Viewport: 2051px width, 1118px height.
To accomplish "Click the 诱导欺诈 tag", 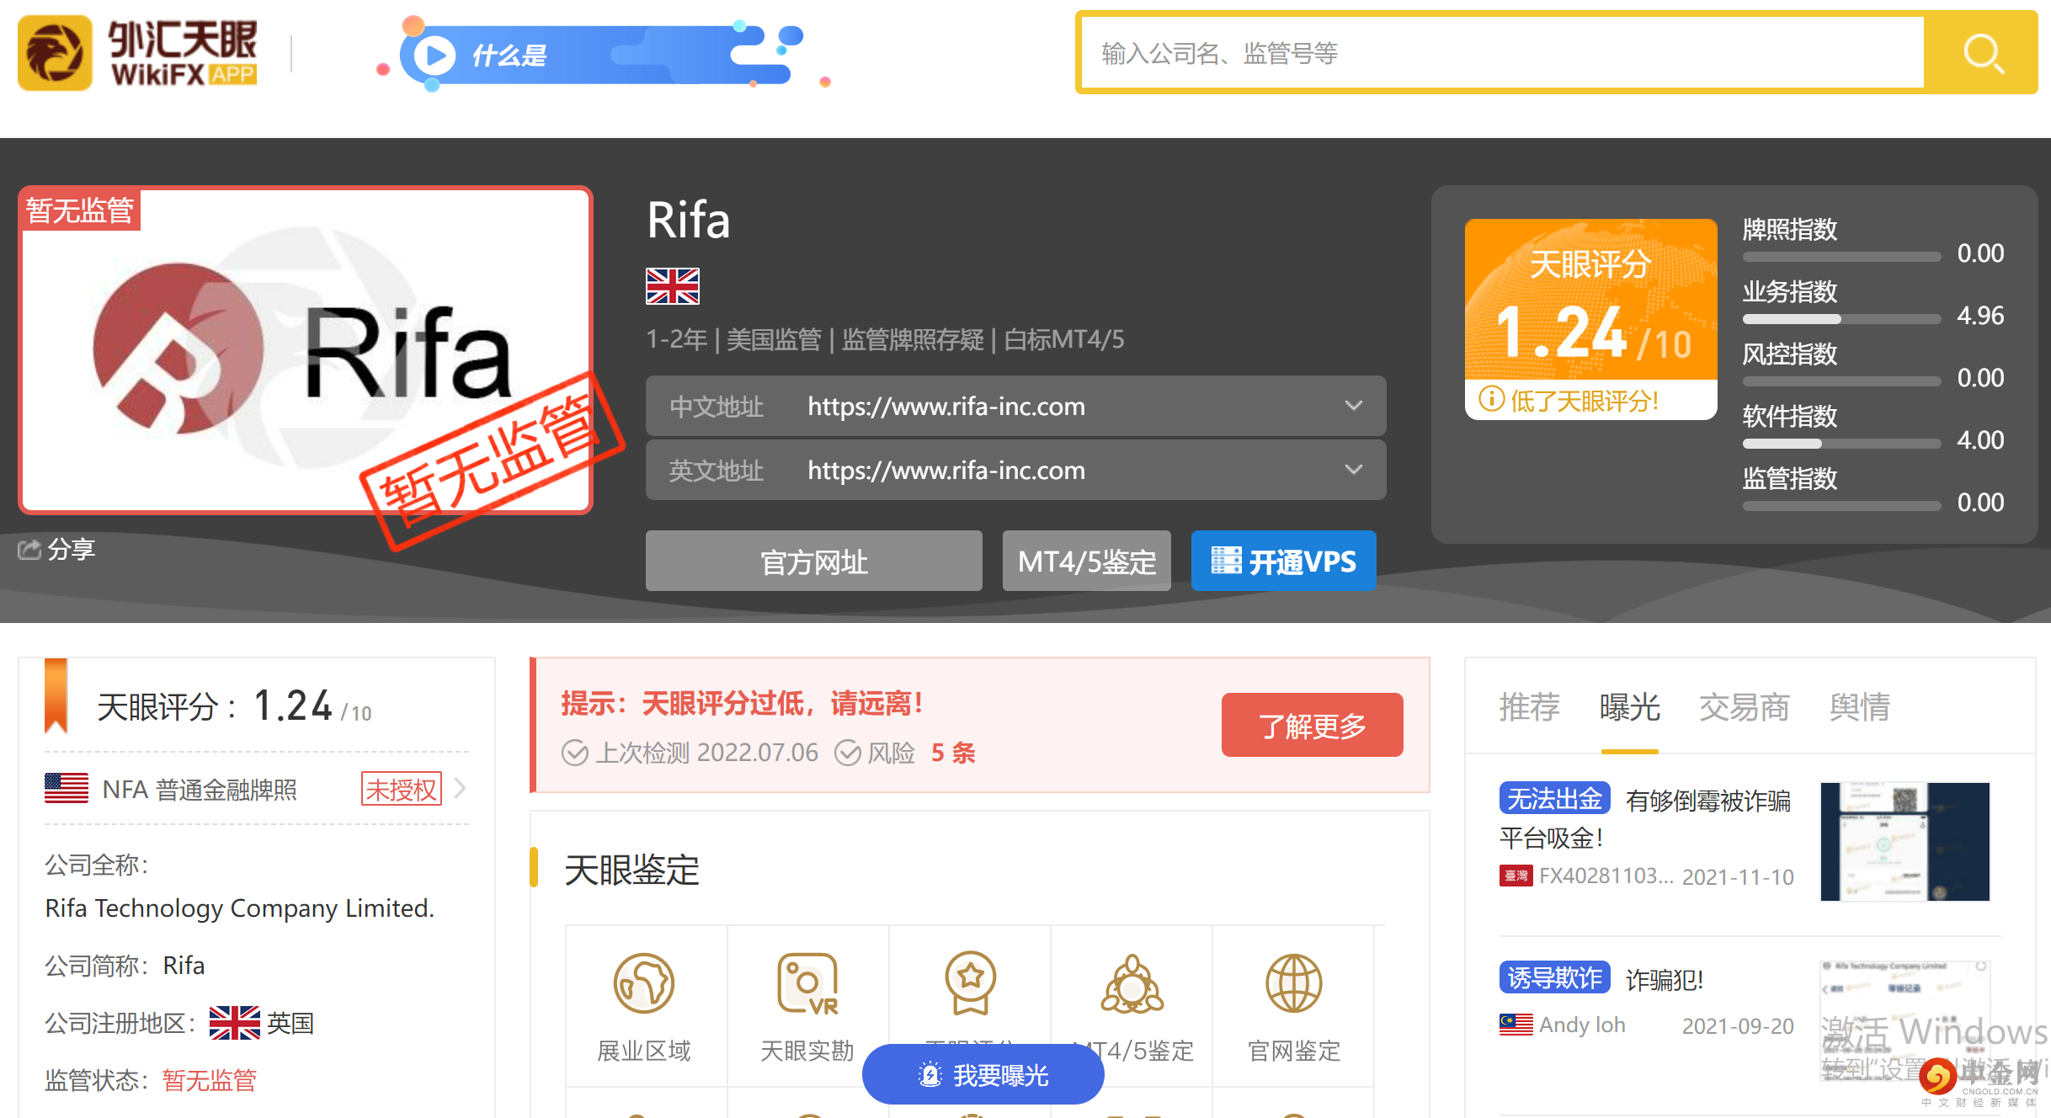I will pyautogui.click(x=1554, y=977).
